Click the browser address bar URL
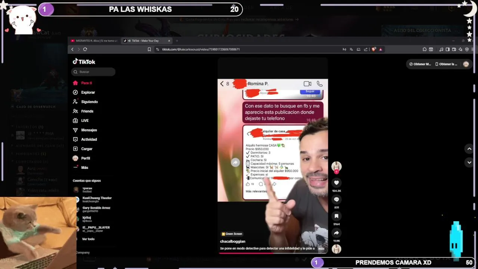 coord(201,49)
